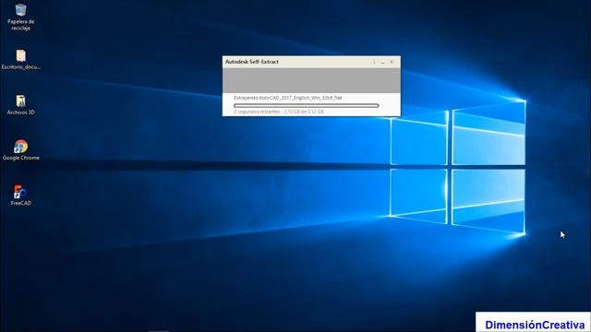Click the '0 segundos restantes' status text
Screen dimensions: 591x332
click(257, 112)
